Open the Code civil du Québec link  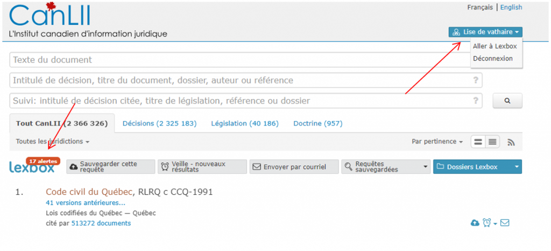point(89,192)
